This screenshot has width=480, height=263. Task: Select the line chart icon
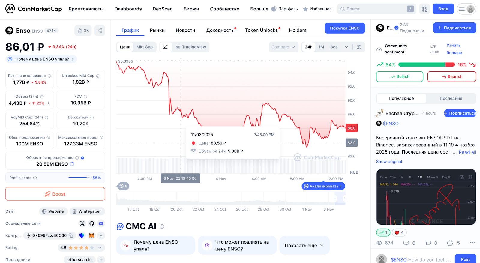point(165,47)
